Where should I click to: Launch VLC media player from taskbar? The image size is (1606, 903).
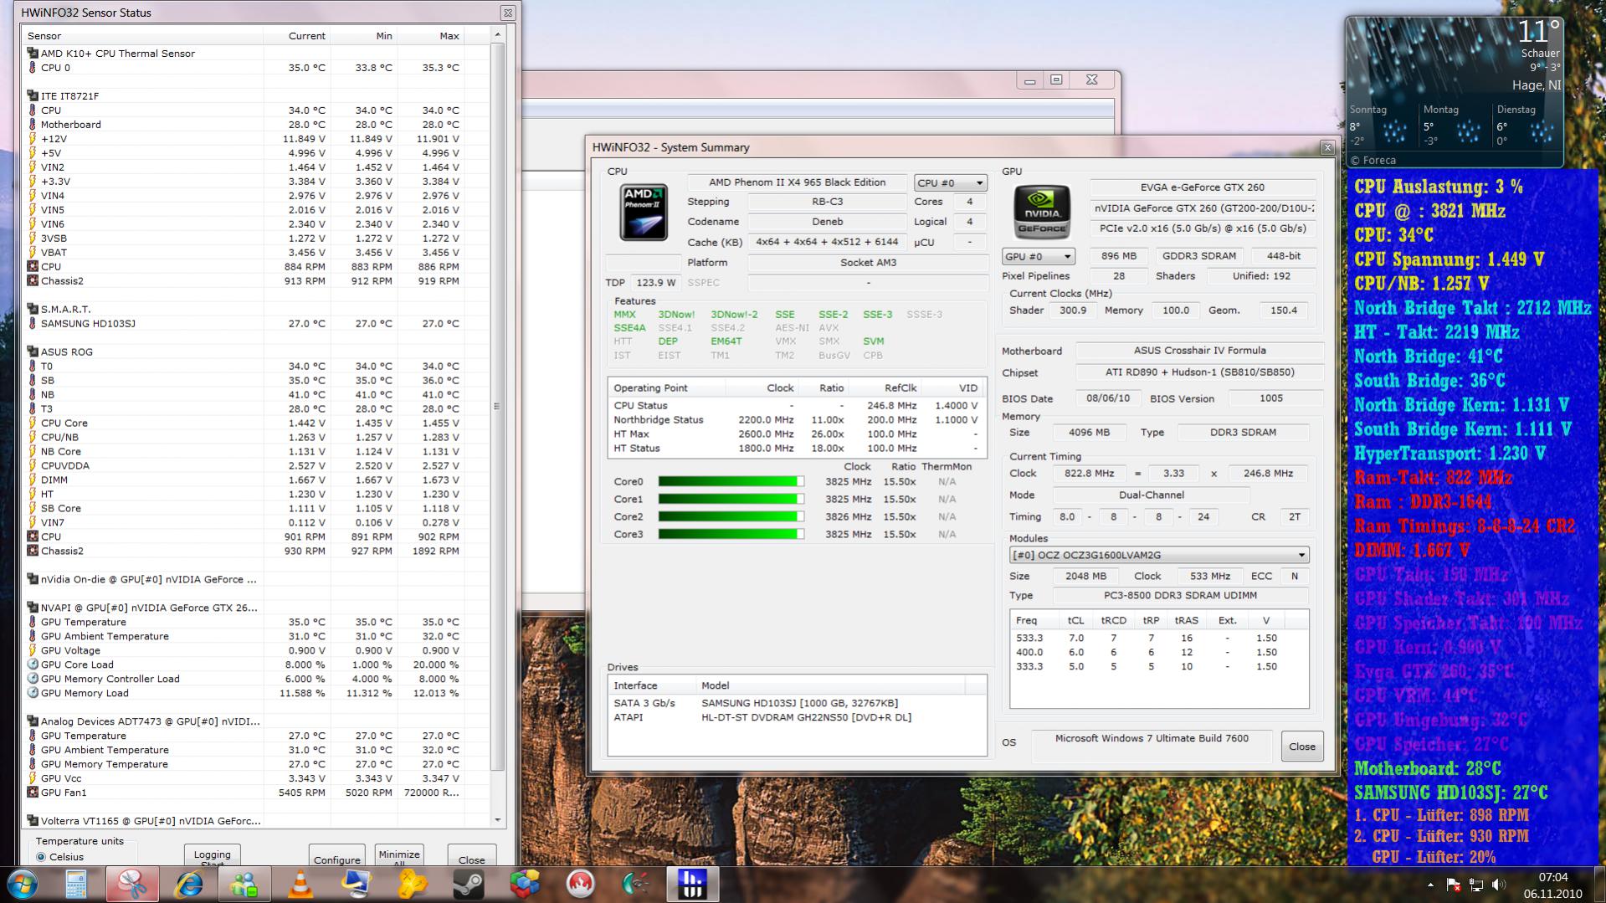pyautogui.click(x=300, y=884)
